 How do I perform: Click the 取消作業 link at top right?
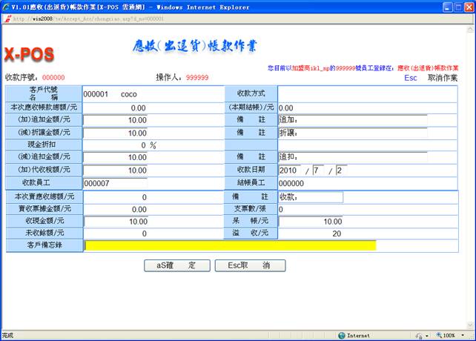[x=443, y=77]
